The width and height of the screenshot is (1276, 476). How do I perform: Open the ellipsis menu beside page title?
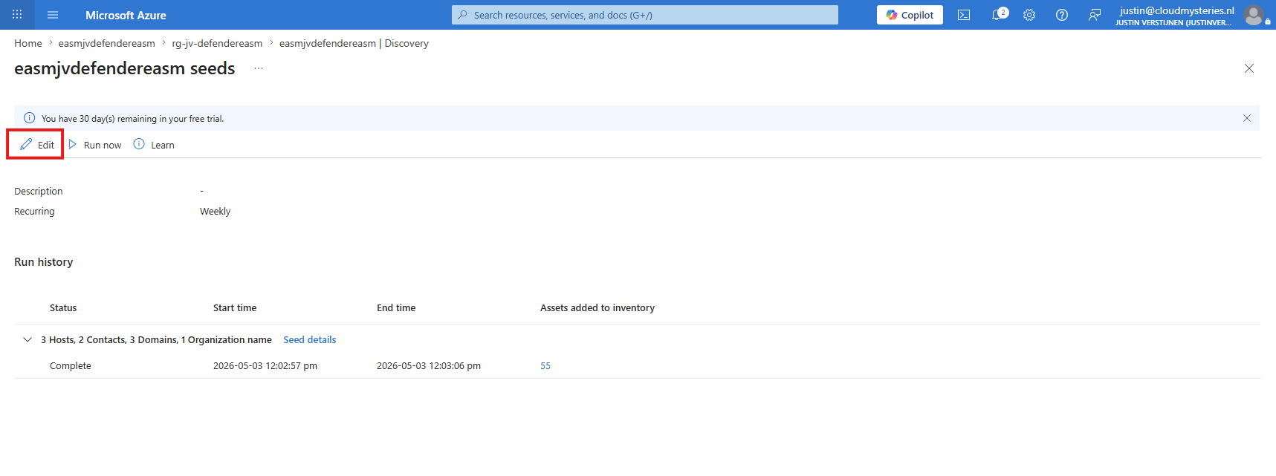click(x=259, y=68)
